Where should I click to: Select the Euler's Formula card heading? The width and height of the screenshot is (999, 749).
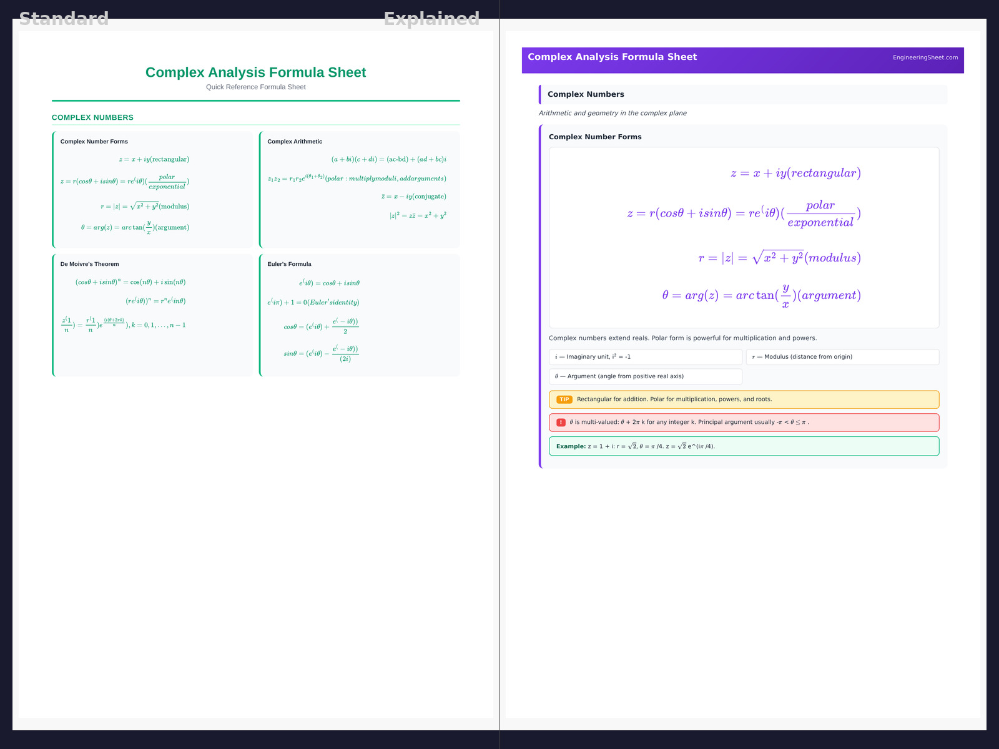click(289, 264)
